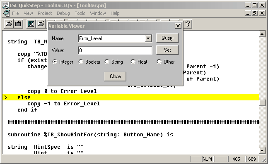Click the vertical scrollbar down arrow
Image resolution: width=268 pixels, height=164 pixels.
pos(262,150)
